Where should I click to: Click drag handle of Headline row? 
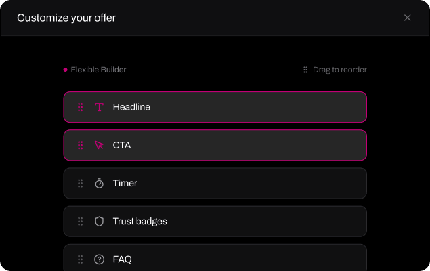81,107
